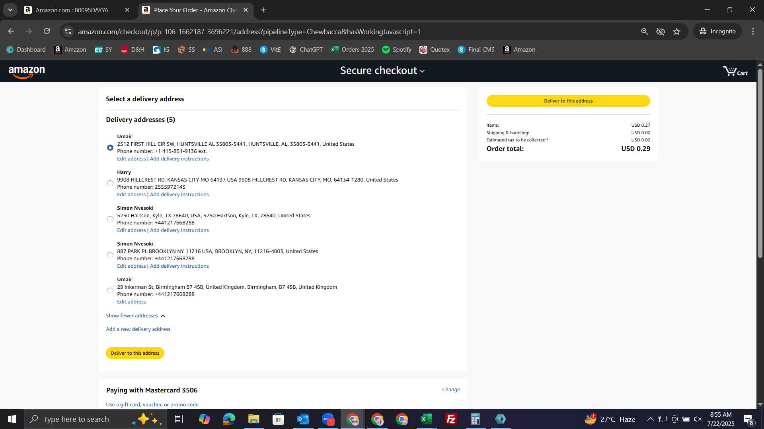Select Simon Nvesoki Brooklyn address radio

110,255
